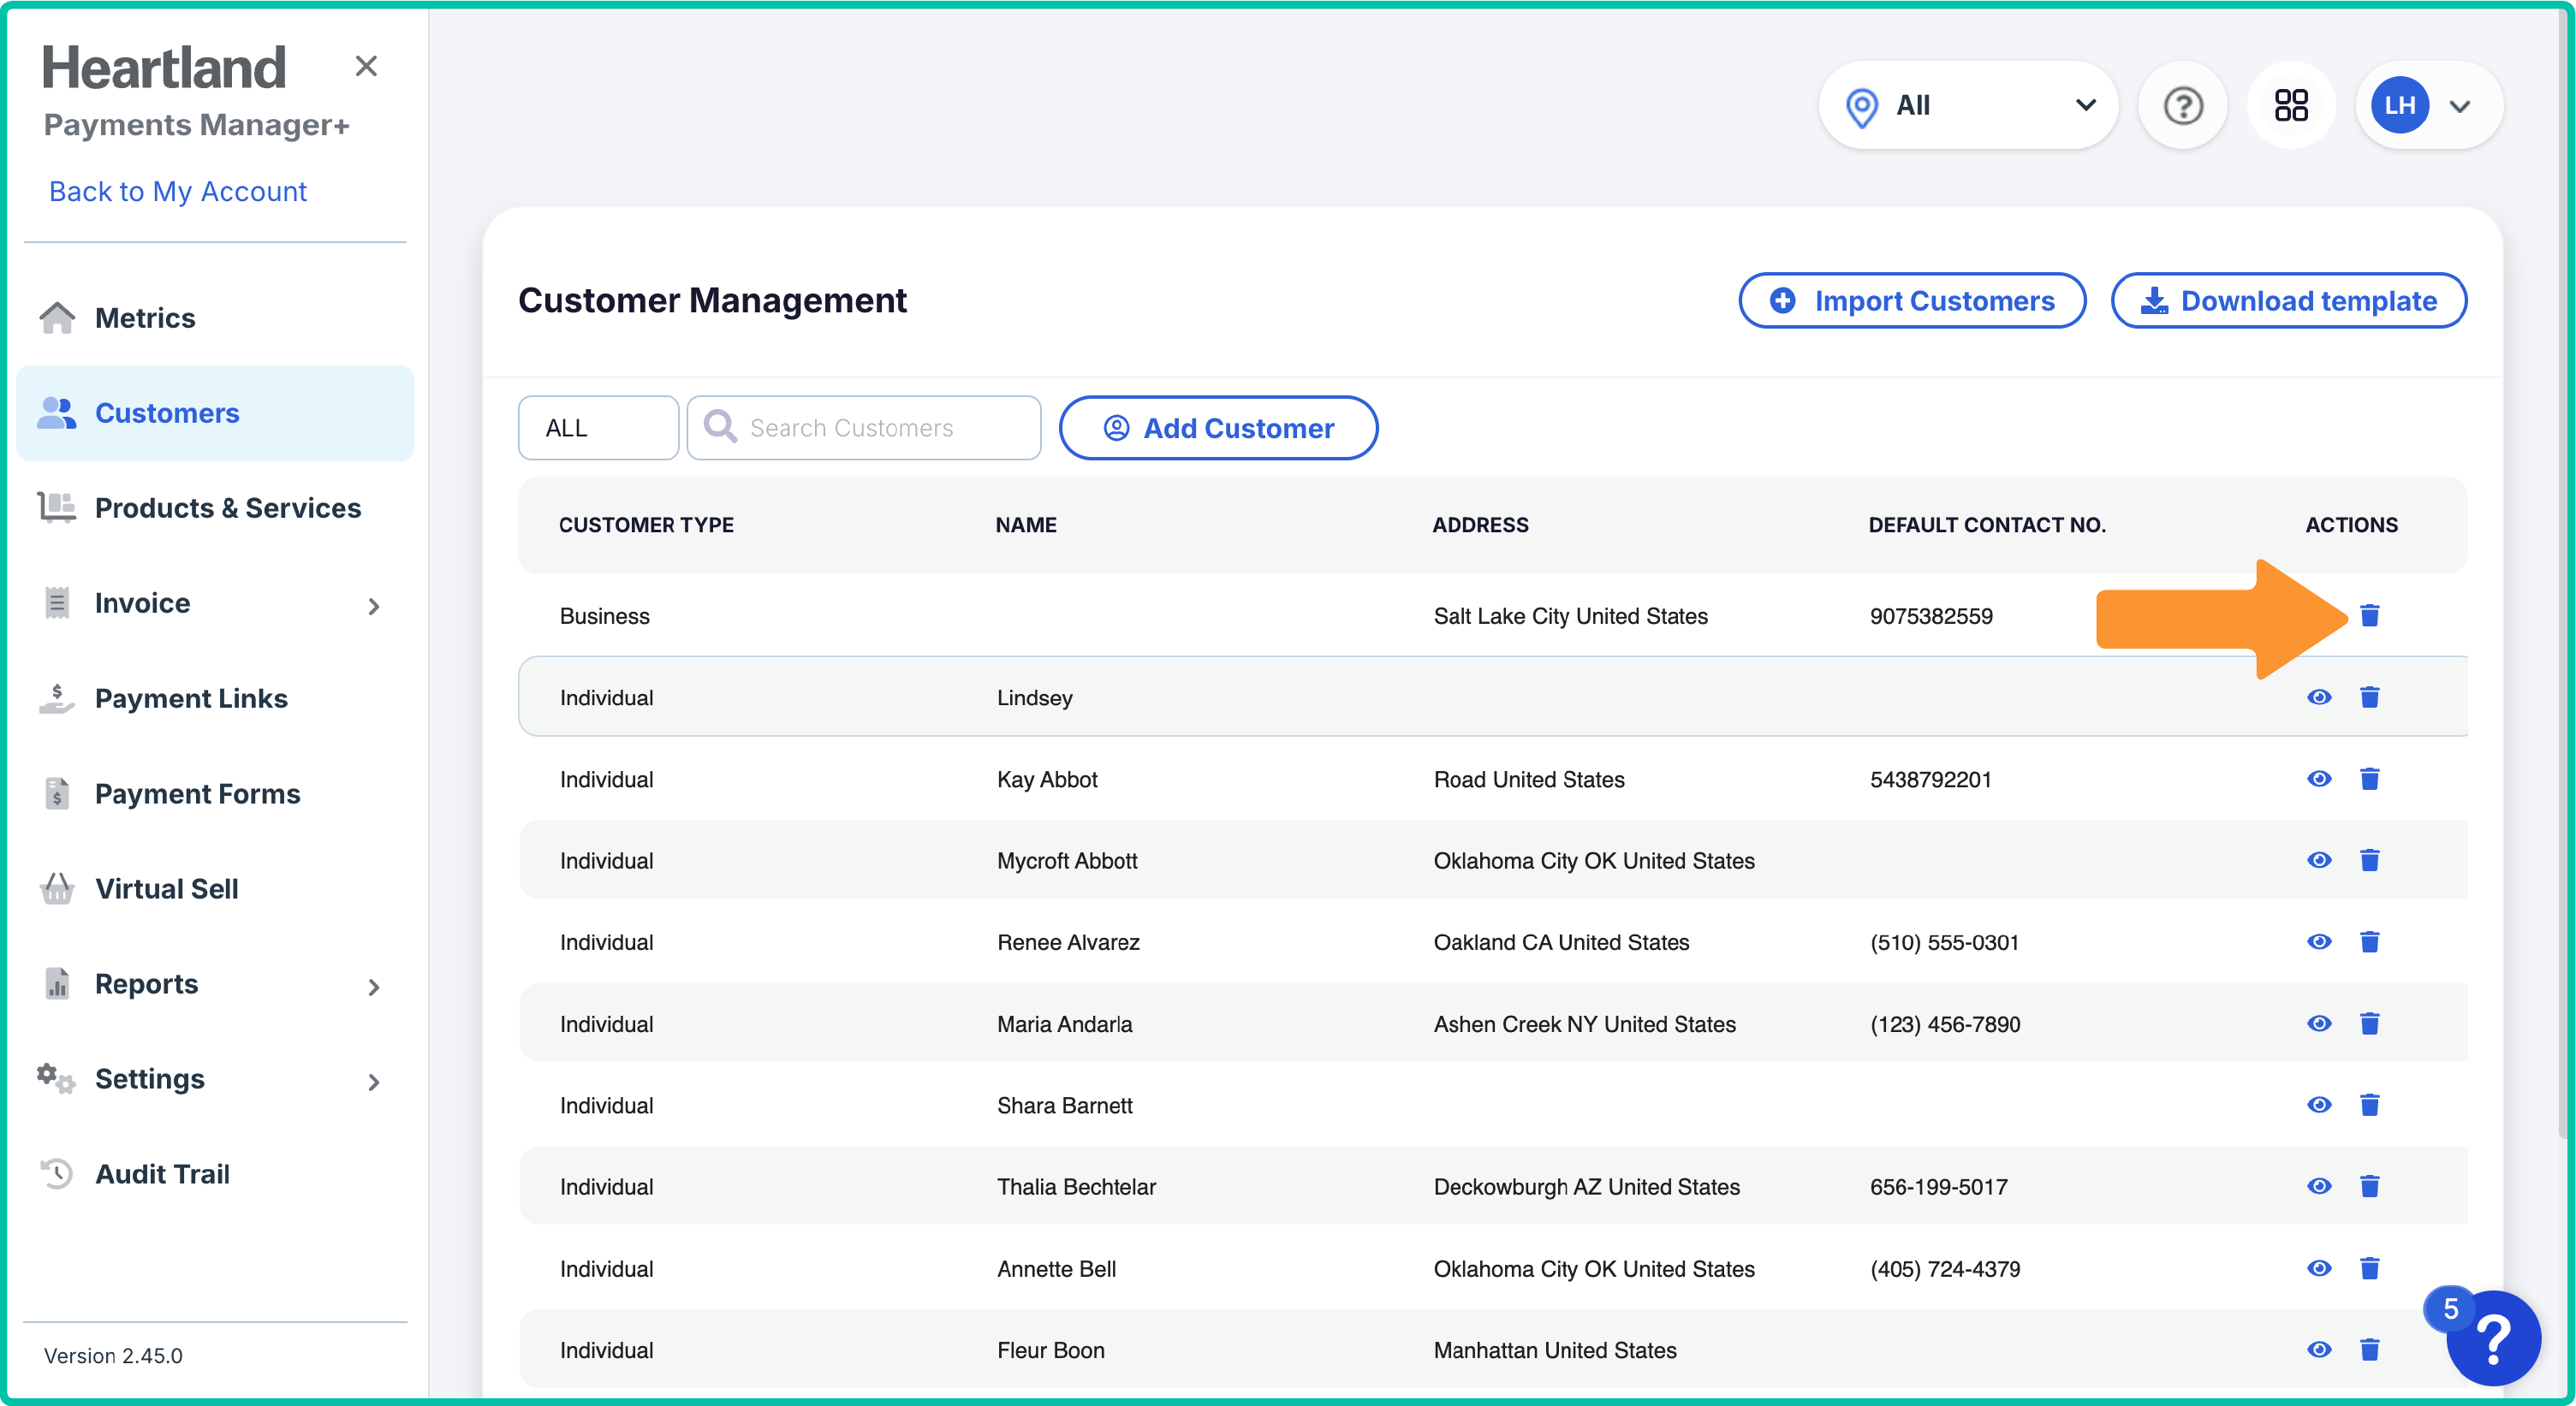Screen dimensions: 2576x1406
Task: View Thalia Bechtelar details eye icon
Action: [x=2319, y=1186]
